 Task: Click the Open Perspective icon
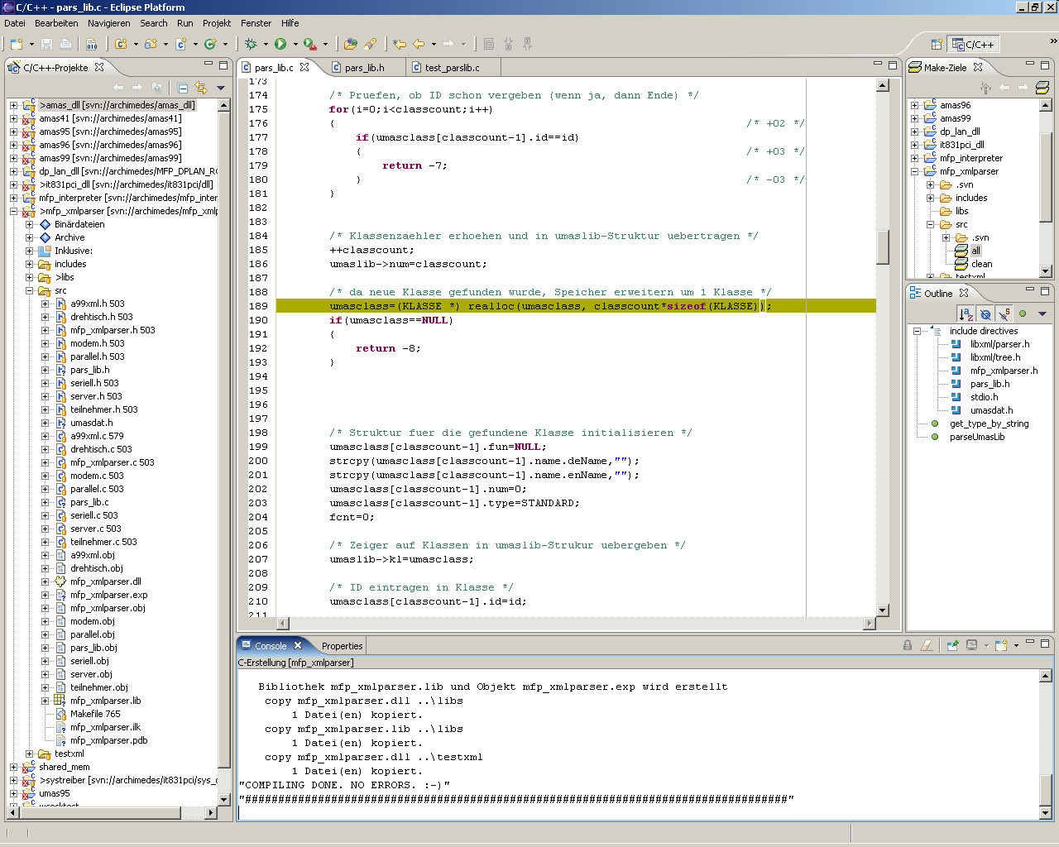[x=937, y=45]
